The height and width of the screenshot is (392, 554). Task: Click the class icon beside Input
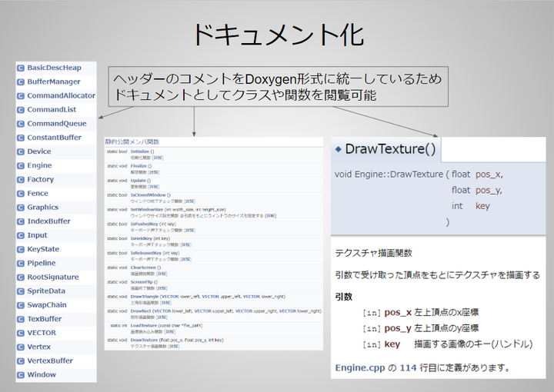[x=21, y=235]
